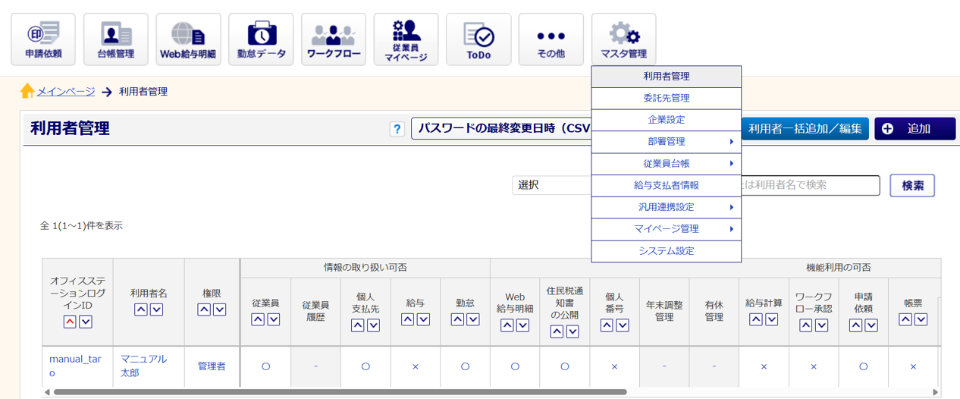
Task: Open the 申請依頼 toolbar icon
Action: [x=43, y=39]
